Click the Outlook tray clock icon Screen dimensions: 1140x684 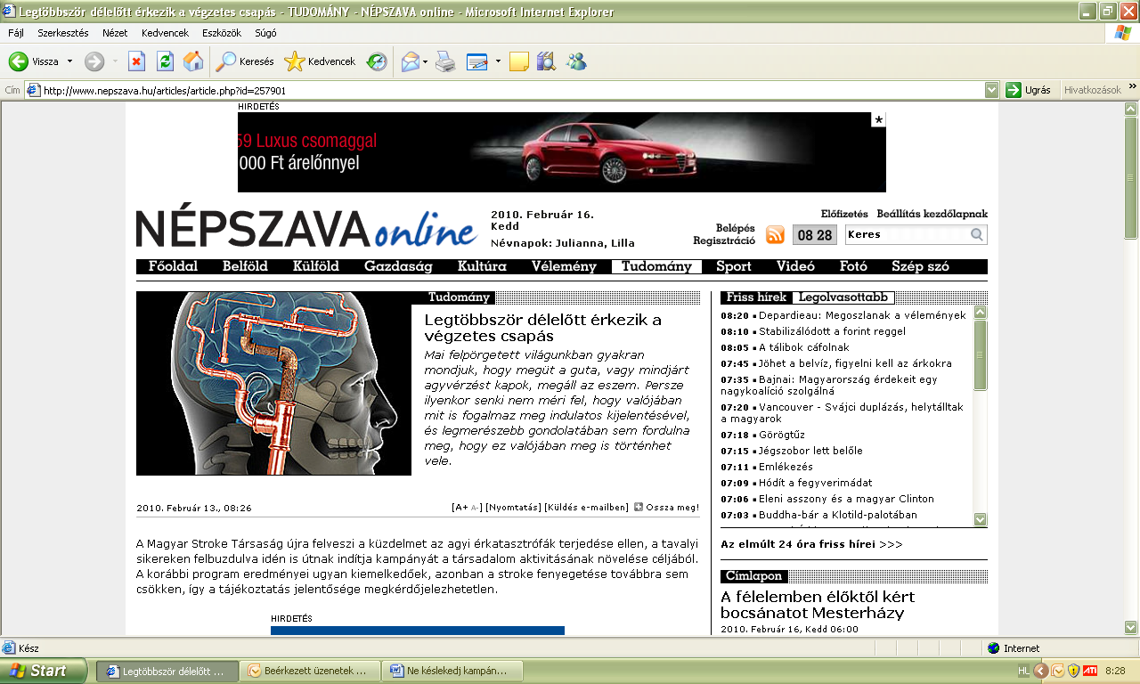pos(1057,671)
